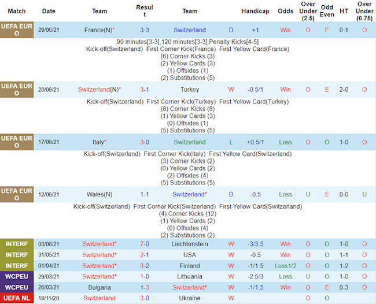
Task: Click 2-1 result against USA
Action: point(145,255)
